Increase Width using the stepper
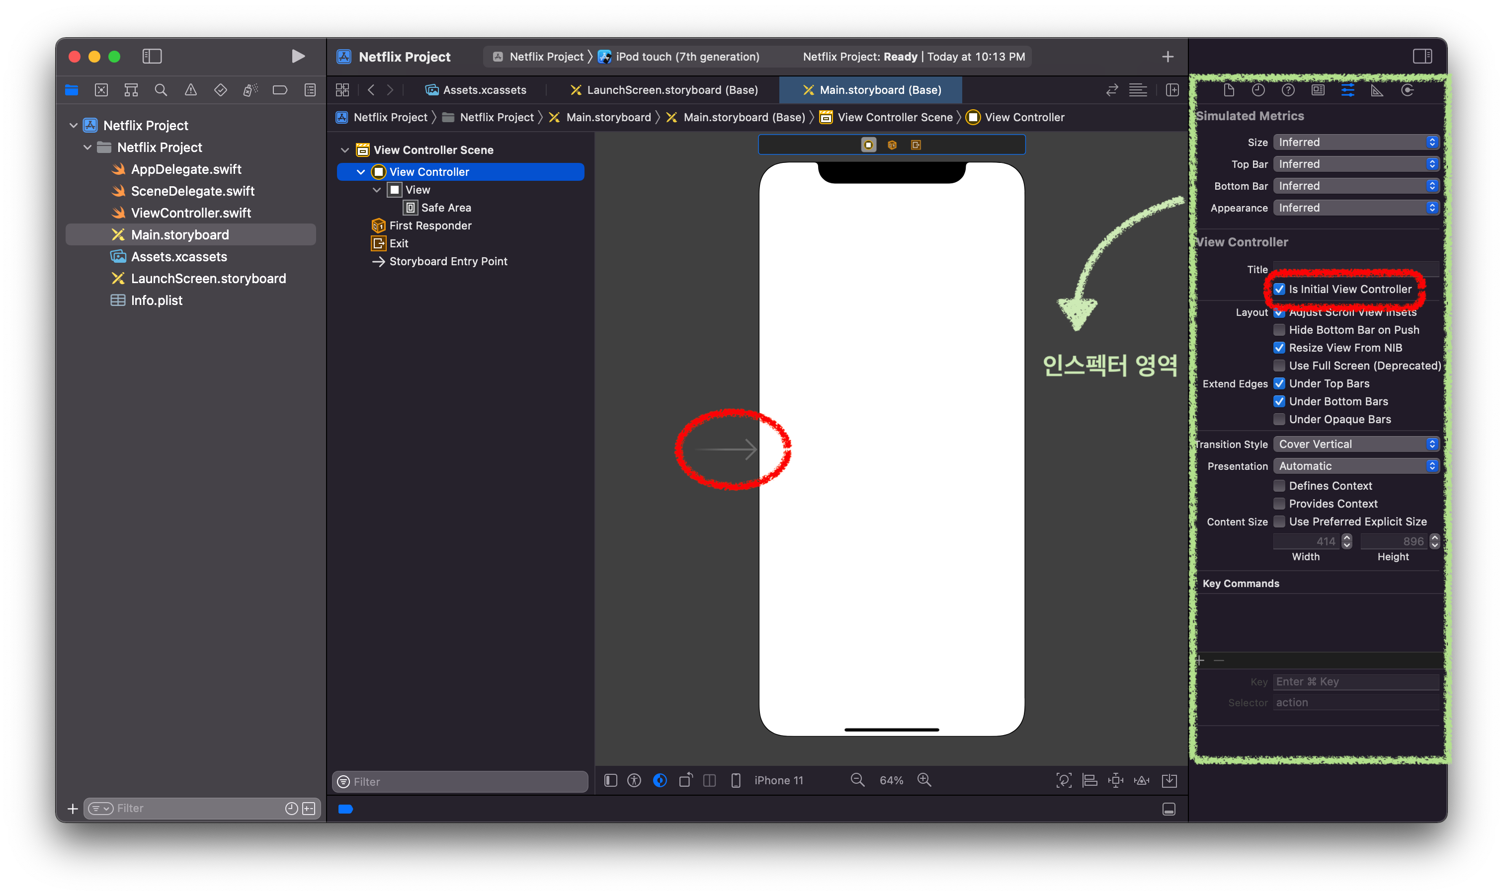This screenshot has height=896, width=1503. (x=1346, y=537)
